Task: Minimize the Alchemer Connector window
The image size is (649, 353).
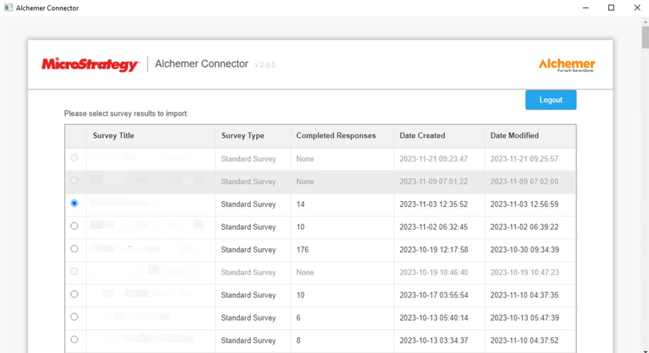Action: [x=586, y=8]
